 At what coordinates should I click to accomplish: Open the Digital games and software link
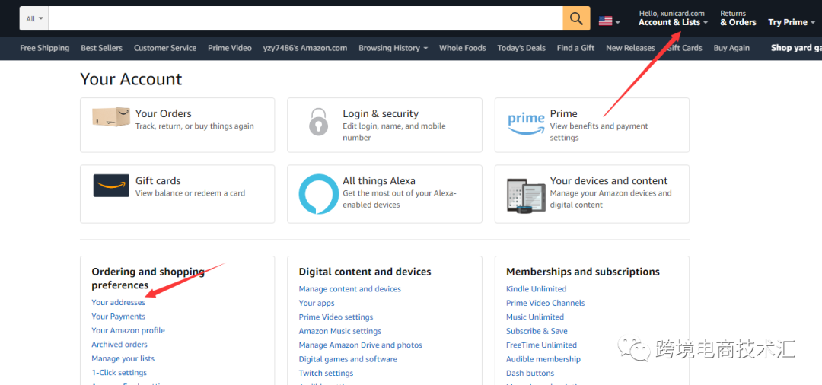(348, 359)
